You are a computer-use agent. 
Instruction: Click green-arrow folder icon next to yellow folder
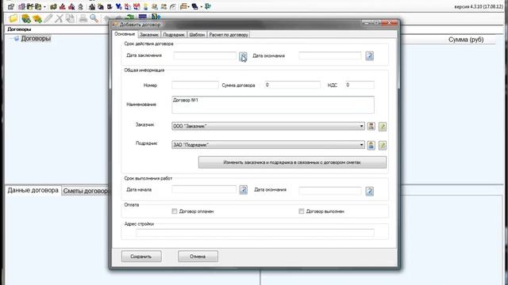point(26,18)
